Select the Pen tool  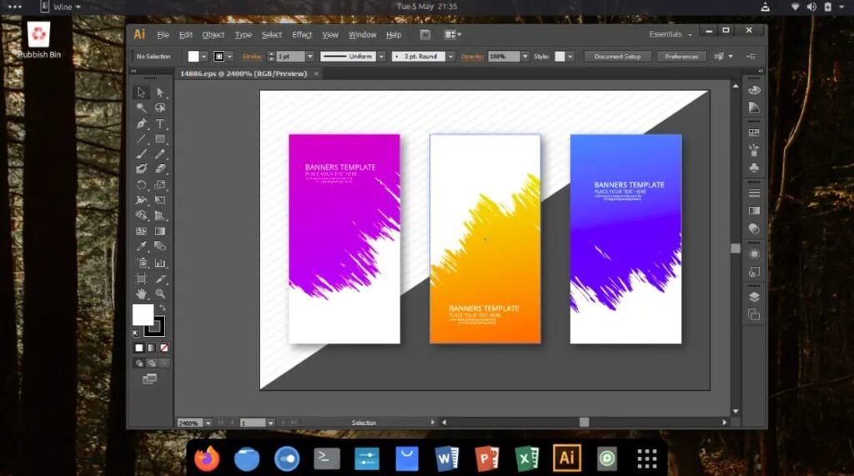[142, 123]
